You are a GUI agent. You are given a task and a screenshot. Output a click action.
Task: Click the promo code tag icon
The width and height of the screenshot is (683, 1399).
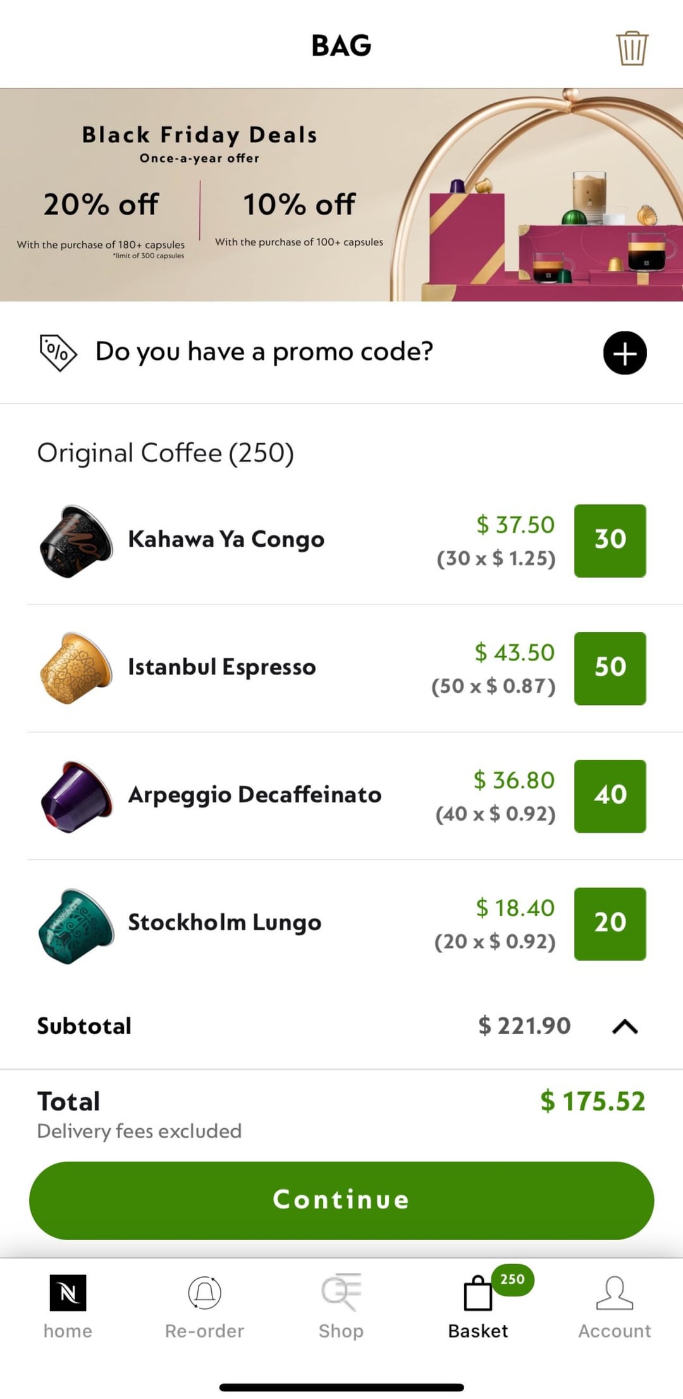(58, 352)
